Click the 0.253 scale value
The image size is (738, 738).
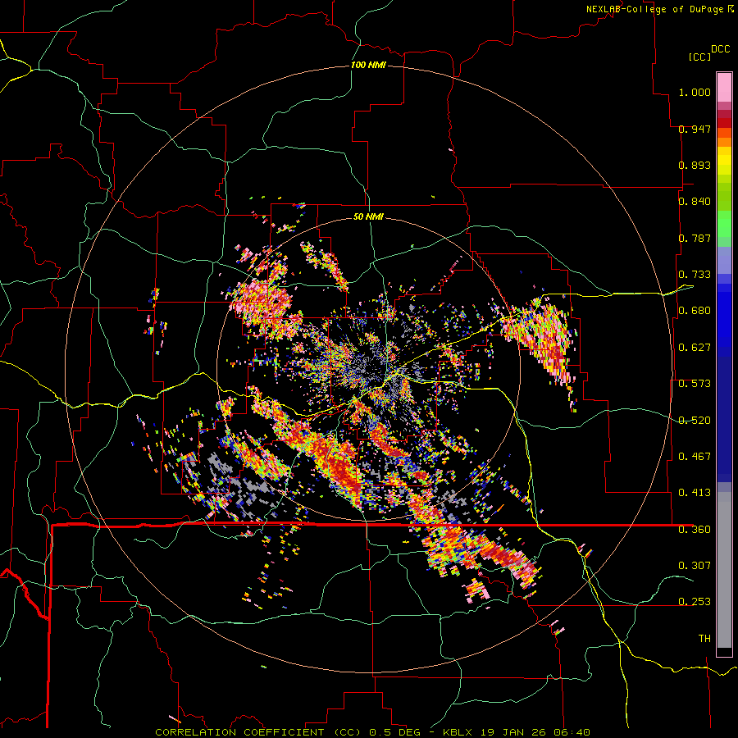[x=695, y=602]
